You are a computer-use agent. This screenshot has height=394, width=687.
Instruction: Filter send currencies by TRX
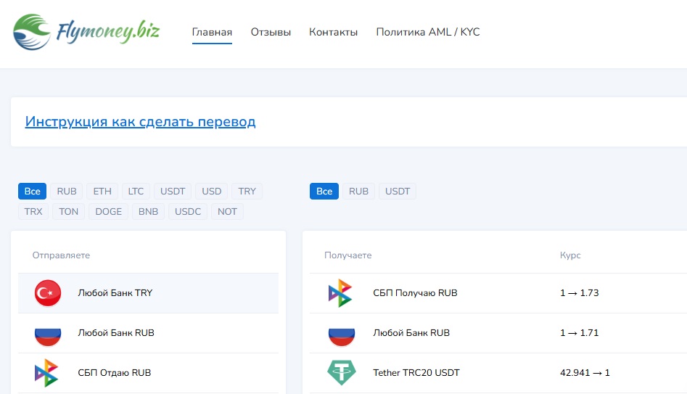pyautogui.click(x=33, y=211)
